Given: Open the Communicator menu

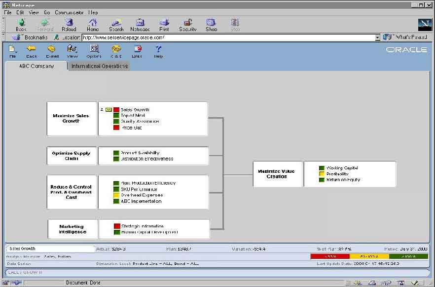Looking at the screenshot, I should pyautogui.click(x=69, y=12).
